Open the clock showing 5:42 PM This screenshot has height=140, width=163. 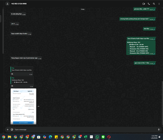click(x=154, y=137)
